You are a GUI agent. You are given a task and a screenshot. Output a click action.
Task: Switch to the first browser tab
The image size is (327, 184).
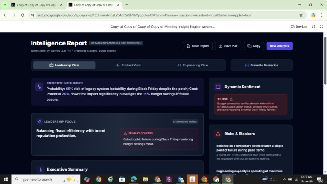tap(37, 5)
